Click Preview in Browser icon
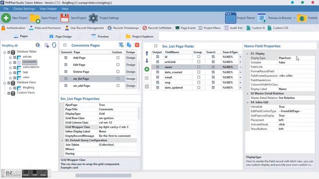Image resolution: width=319 pixels, height=179 pixels. (x=262, y=18)
